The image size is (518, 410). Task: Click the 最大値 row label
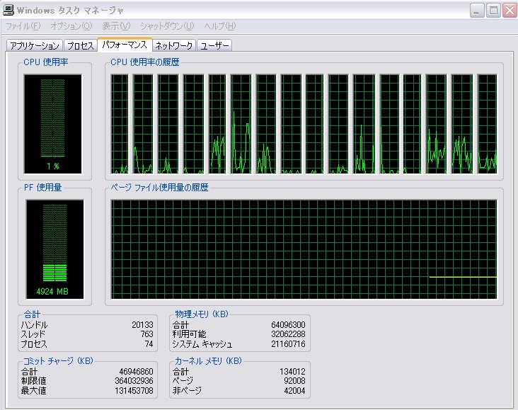point(33,391)
